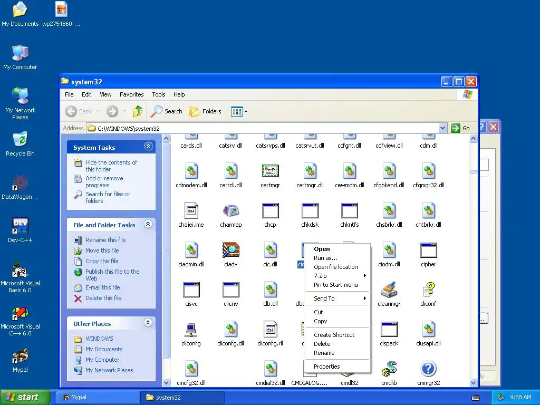Click Rename this file link
Viewport: 540px width, 405px height.
tap(105, 240)
